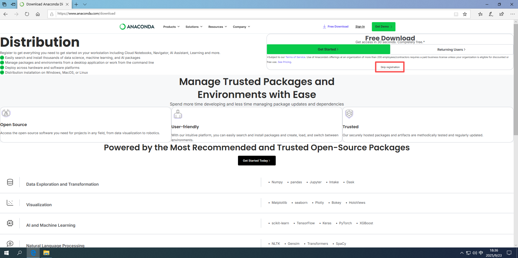The width and height of the screenshot is (518, 258).
Task: Expand the Solutions menu
Action: [x=194, y=27]
